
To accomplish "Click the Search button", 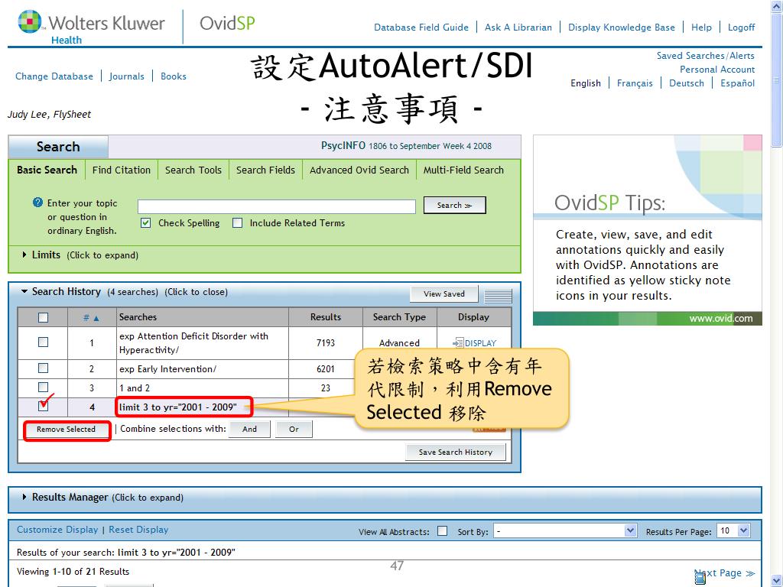I will tap(454, 205).
